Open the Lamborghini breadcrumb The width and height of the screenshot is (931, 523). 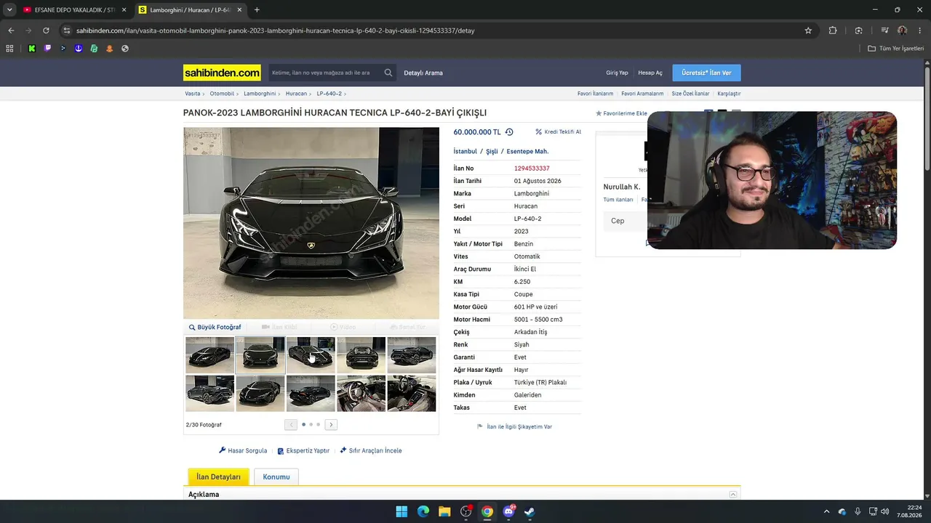260,94
